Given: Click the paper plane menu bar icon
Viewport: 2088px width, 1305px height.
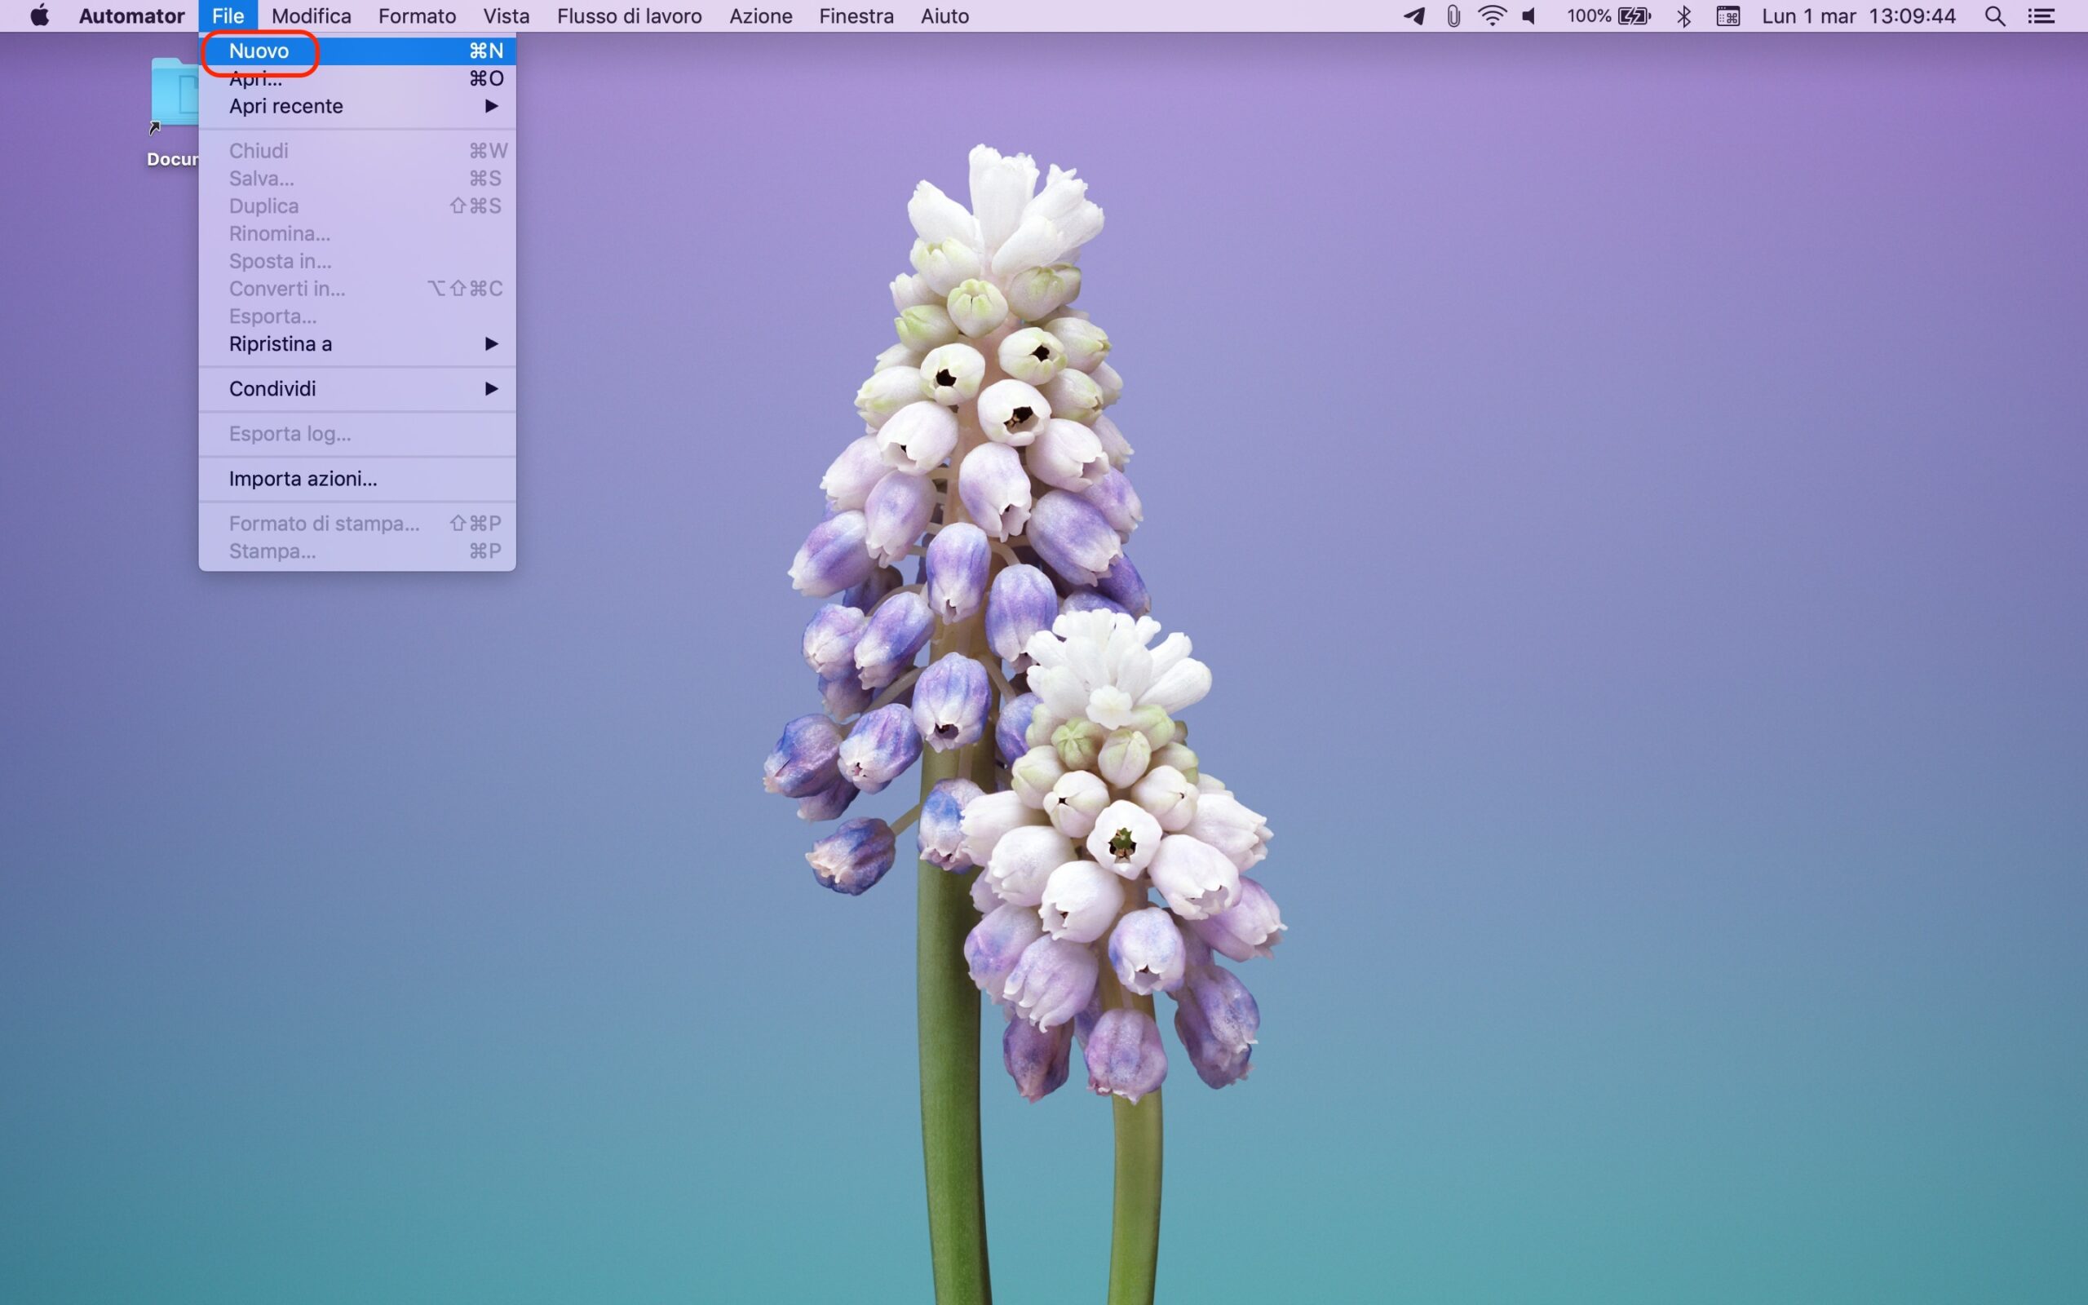Looking at the screenshot, I should coord(1414,15).
